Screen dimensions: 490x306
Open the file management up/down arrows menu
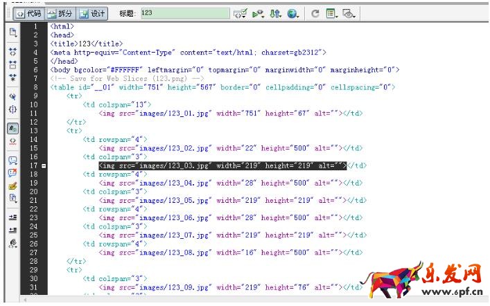point(275,13)
